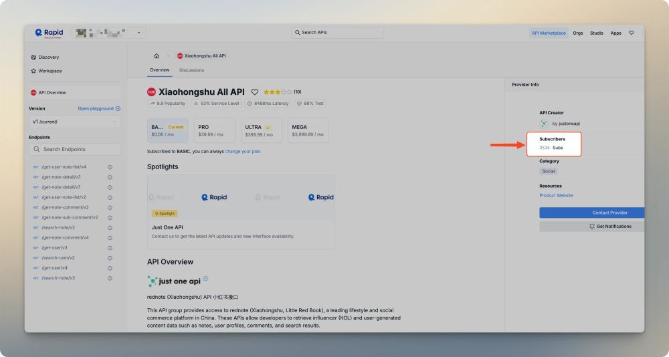Follow the change your plan link
This screenshot has width=669, height=357.
click(243, 151)
